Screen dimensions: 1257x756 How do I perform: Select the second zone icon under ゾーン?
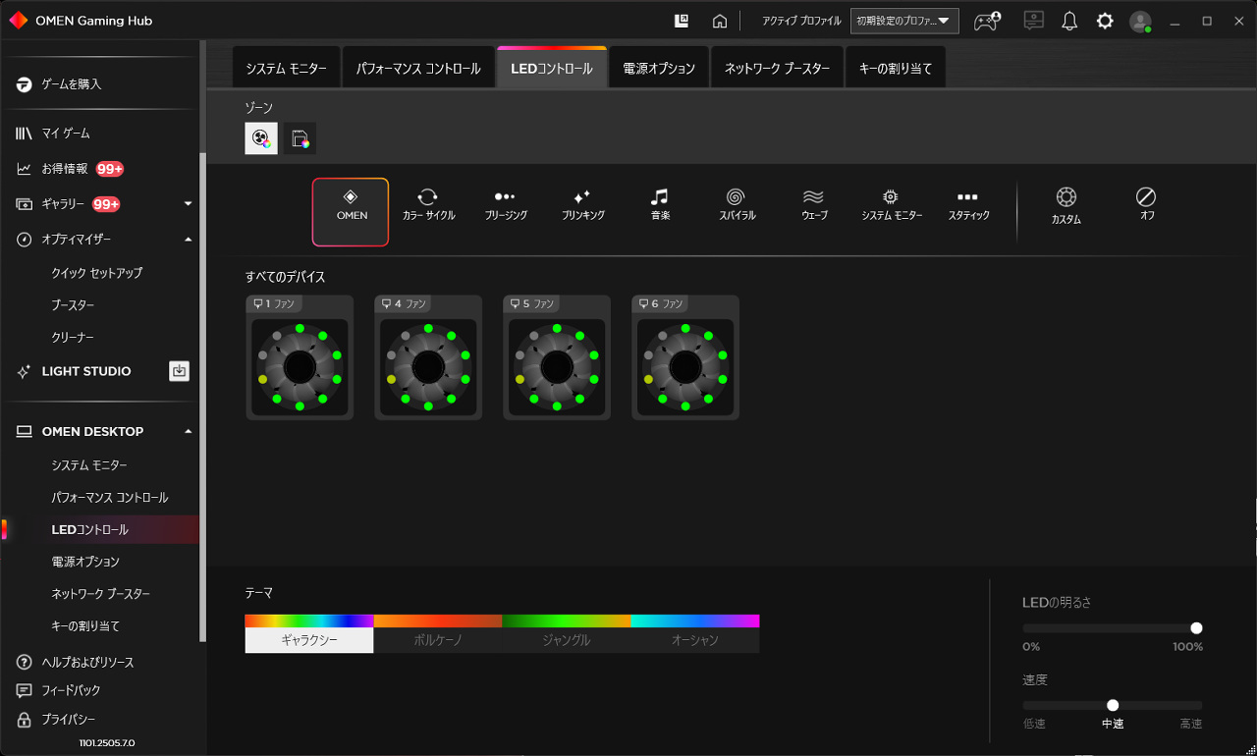pyautogui.click(x=301, y=138)
